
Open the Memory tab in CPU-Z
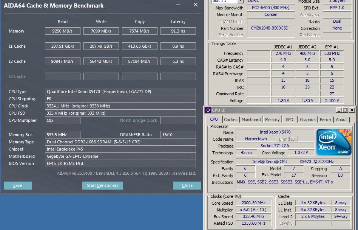click(x=272, y=120)
